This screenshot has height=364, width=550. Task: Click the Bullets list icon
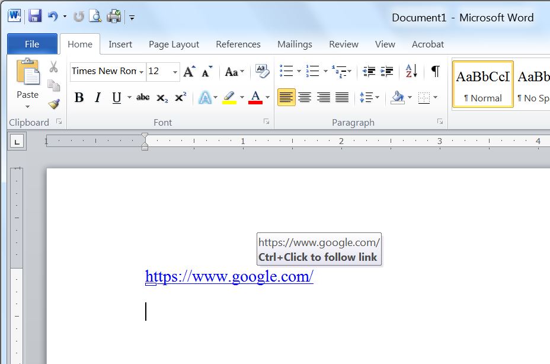point(286,71)
